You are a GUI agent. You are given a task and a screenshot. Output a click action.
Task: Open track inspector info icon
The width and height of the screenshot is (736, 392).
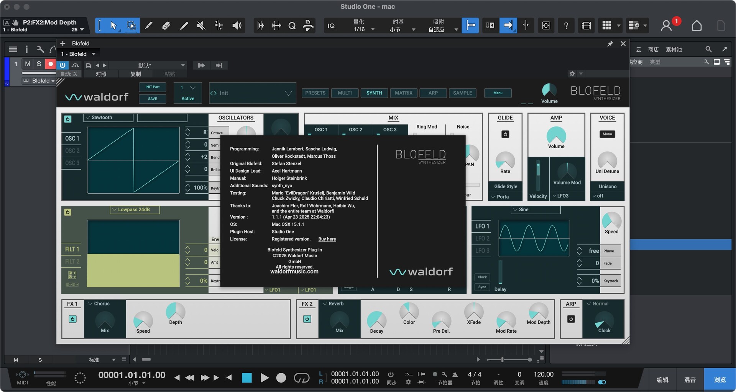pyautogui.click(x=26, y=49)
